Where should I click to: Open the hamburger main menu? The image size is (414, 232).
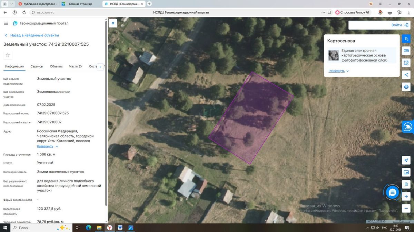(x=6, y=23)
